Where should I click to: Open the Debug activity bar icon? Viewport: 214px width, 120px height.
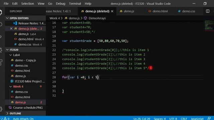(1, 50)
